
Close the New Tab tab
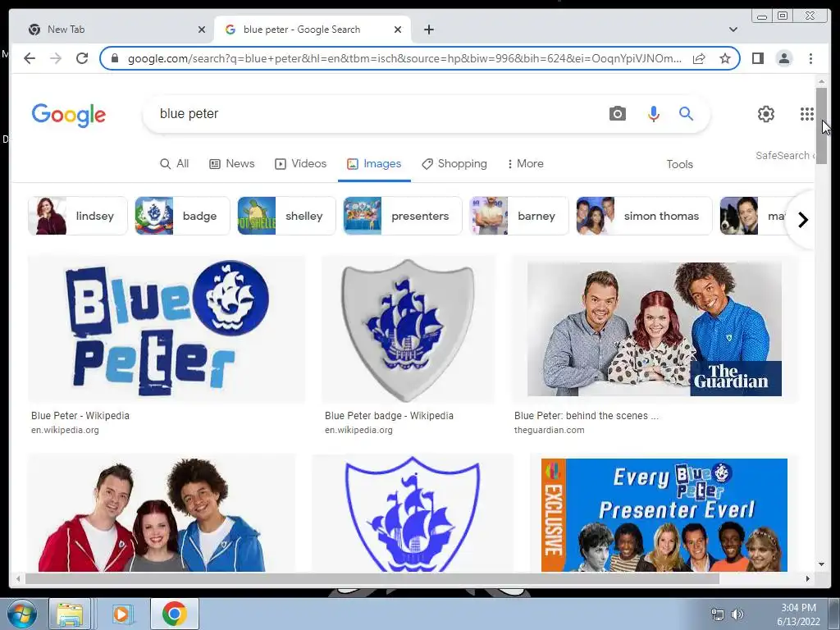(202, 30)
